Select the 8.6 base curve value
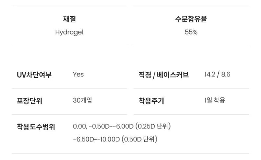This screenshot has height=160, width=261. pos(226,74)
